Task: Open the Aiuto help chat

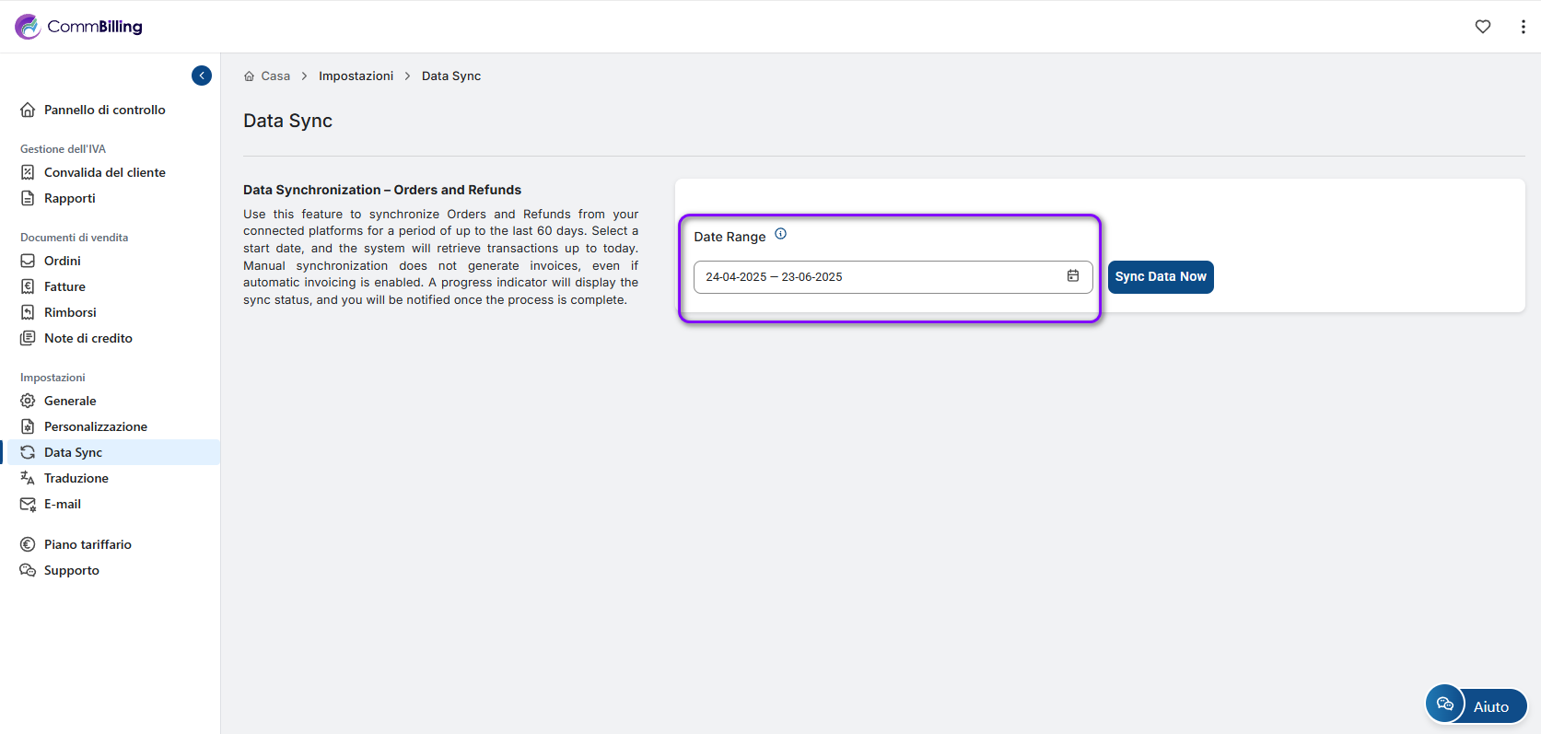Action: click(1476, 705)
